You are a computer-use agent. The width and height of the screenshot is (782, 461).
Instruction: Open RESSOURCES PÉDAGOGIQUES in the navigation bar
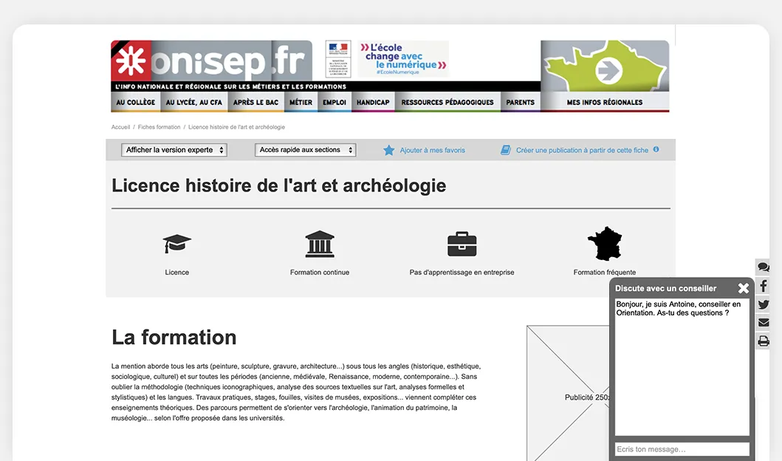447,102
